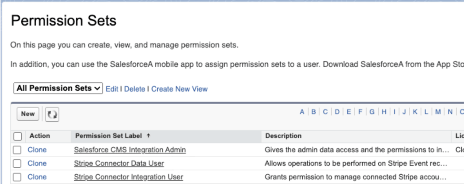
Task: Check the Salesforce CMS Integration Admin row checkbox
Action: [18, 150]
